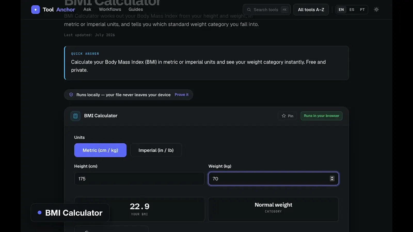Click the Prove it link
The image size is (413, 232).
point(181,95)
